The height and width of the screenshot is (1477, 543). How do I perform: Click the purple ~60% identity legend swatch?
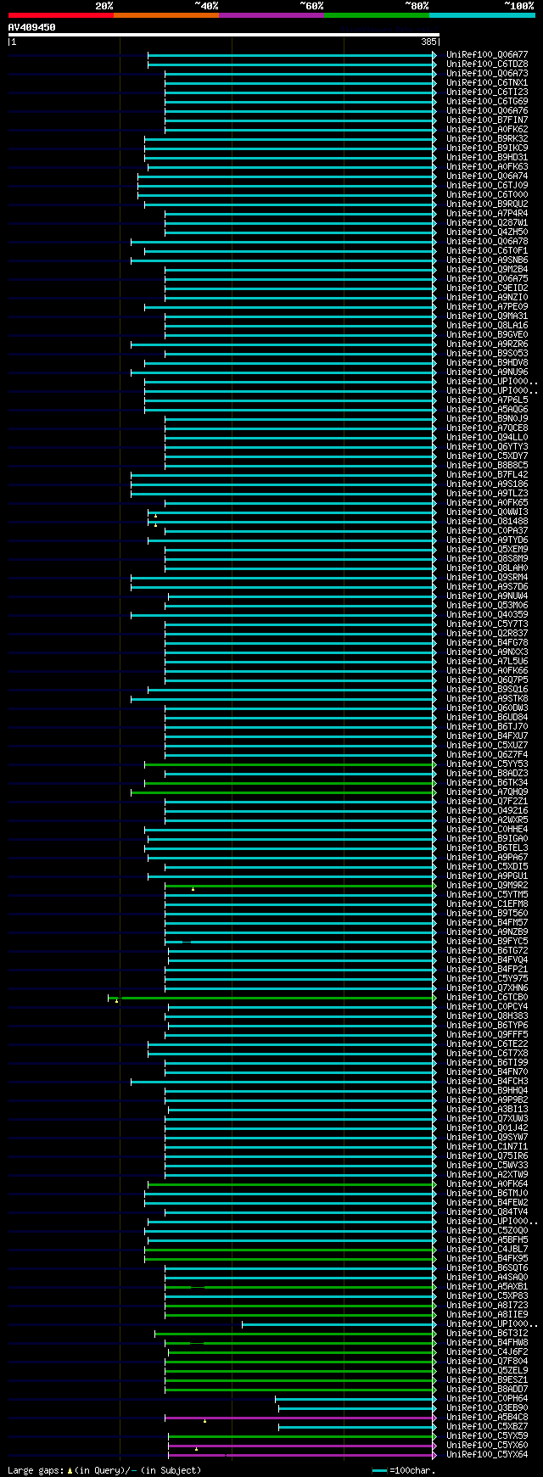(x=271, y=15)
